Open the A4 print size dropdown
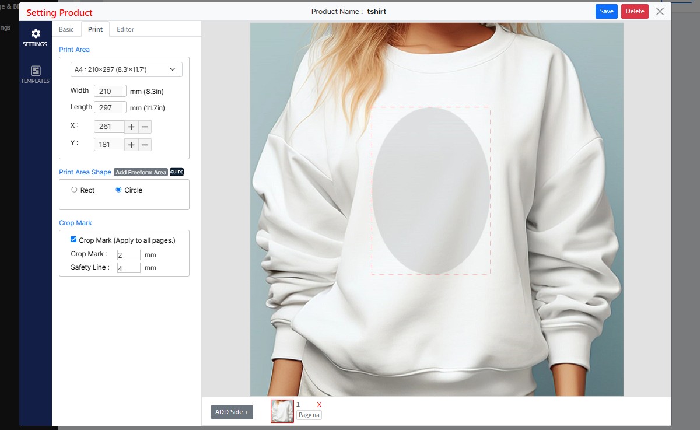700x430 pixels. (127, 69)
